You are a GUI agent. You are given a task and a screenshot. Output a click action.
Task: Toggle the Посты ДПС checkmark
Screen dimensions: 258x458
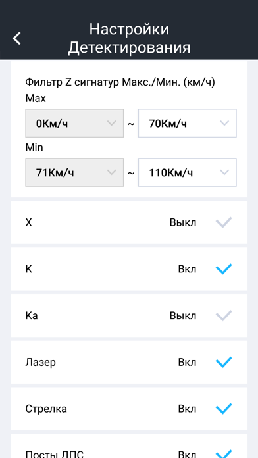(x=224, y=454)
